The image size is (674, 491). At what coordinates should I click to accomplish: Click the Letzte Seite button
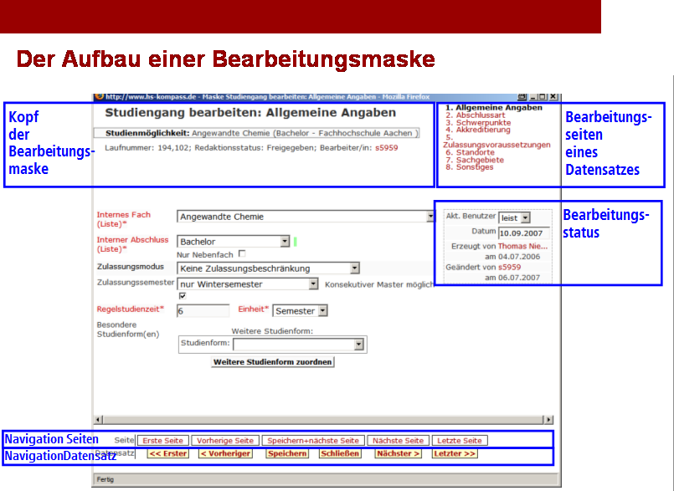(x=459, y=440)
